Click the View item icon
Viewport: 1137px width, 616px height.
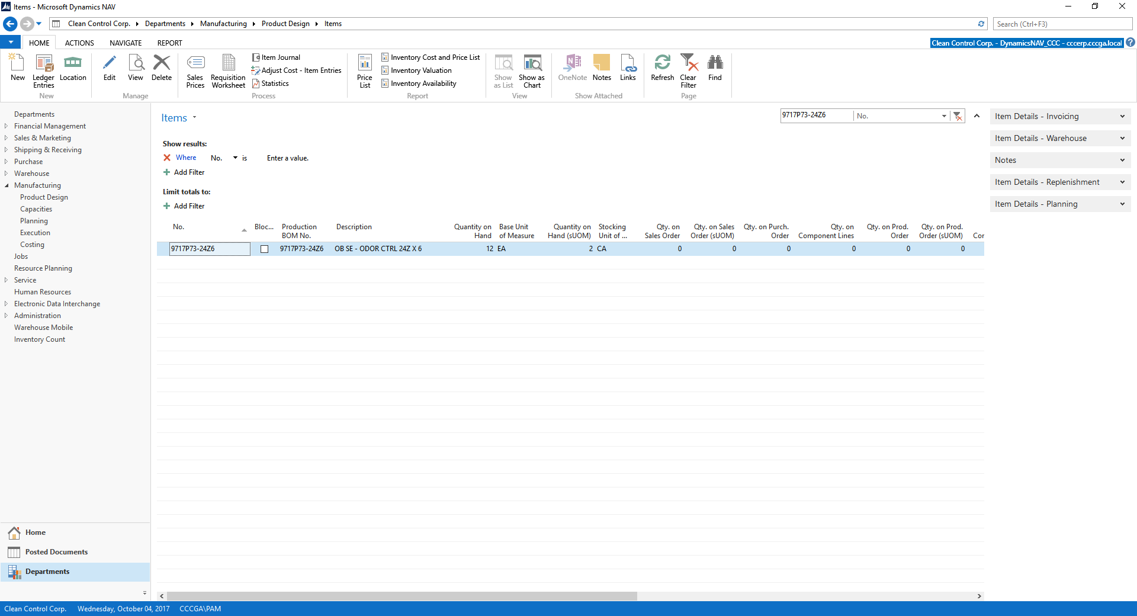136,68
